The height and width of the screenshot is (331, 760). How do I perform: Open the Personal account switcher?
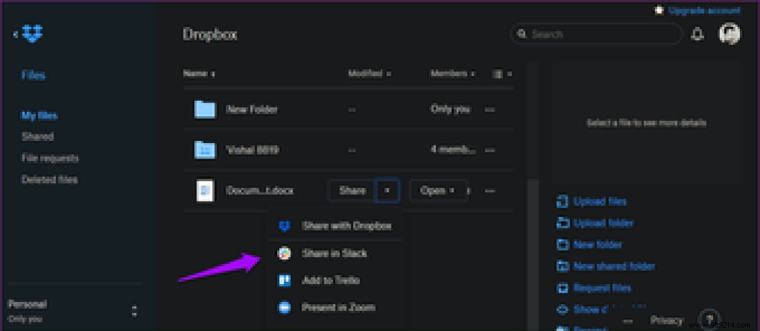pyautogui.click(x=135, y=311)
